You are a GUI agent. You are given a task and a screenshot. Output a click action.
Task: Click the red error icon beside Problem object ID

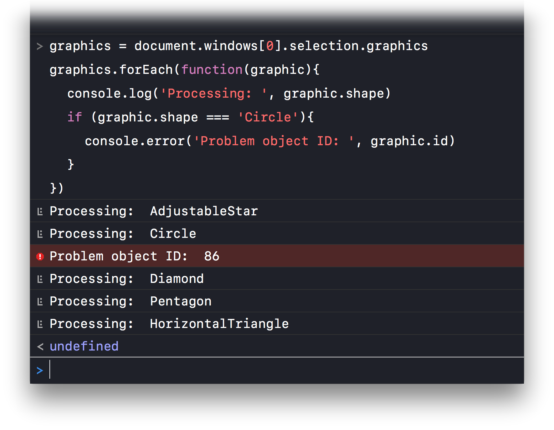[40, 257]
